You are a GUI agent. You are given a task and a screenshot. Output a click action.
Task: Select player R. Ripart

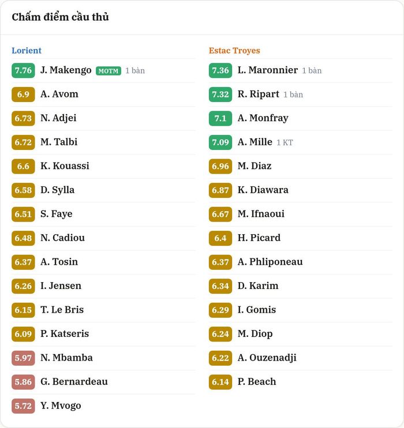click(258, 94)
